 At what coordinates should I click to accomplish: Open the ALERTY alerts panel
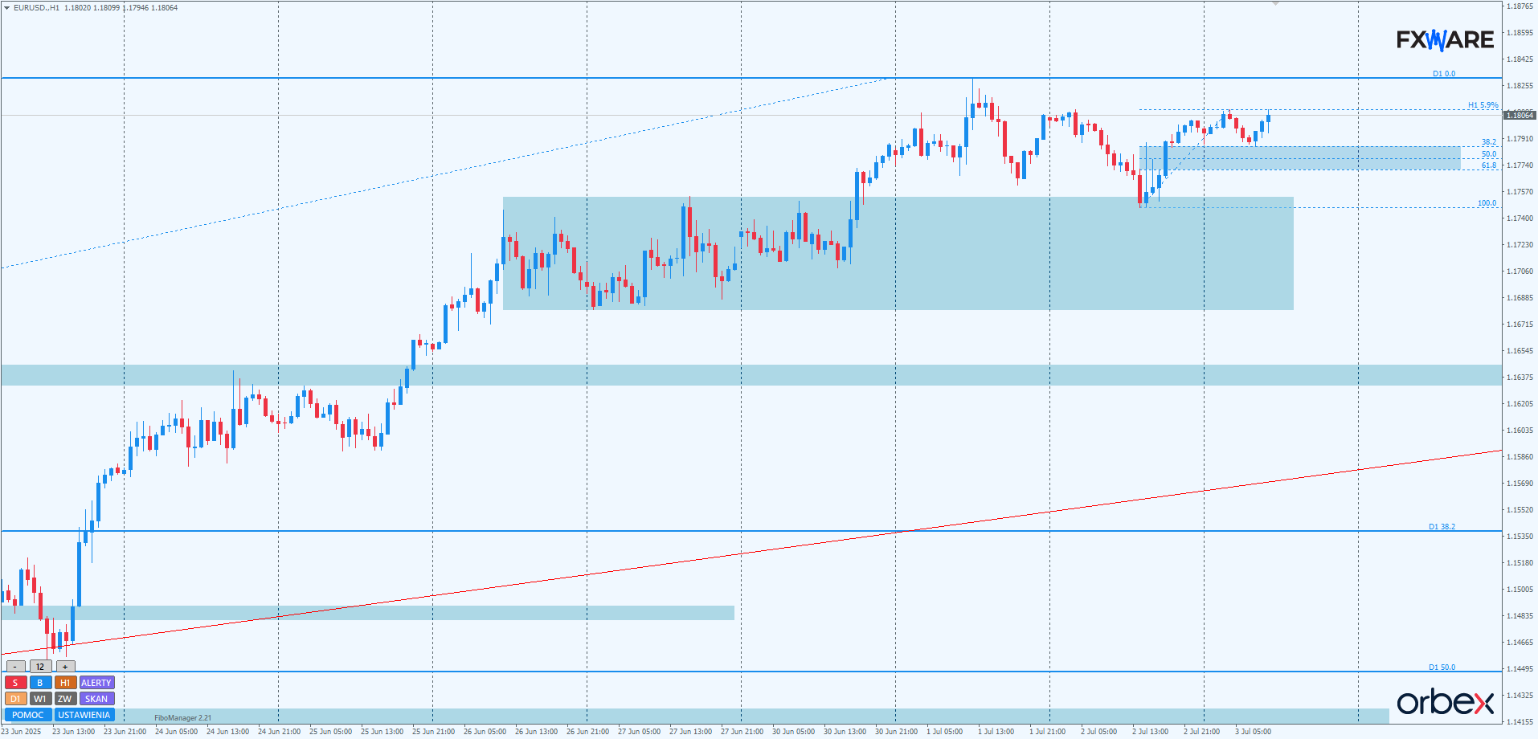[96, 683]
